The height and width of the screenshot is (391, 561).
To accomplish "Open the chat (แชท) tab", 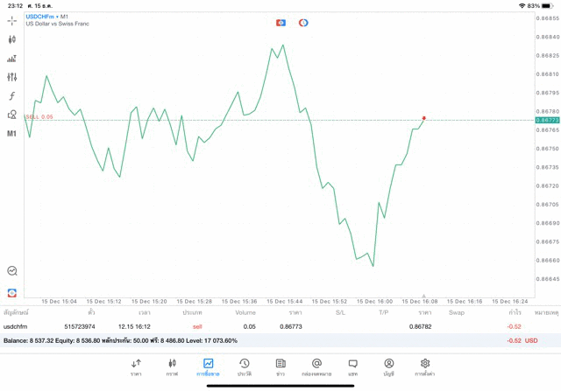I will click(x=352, y=367).
